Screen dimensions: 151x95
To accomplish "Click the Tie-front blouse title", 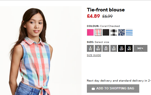I will 106,10.
